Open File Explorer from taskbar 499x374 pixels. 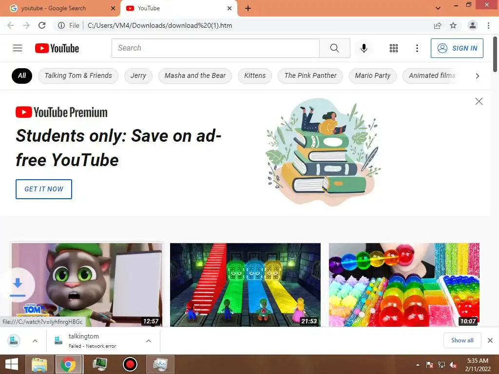(39, 364)
